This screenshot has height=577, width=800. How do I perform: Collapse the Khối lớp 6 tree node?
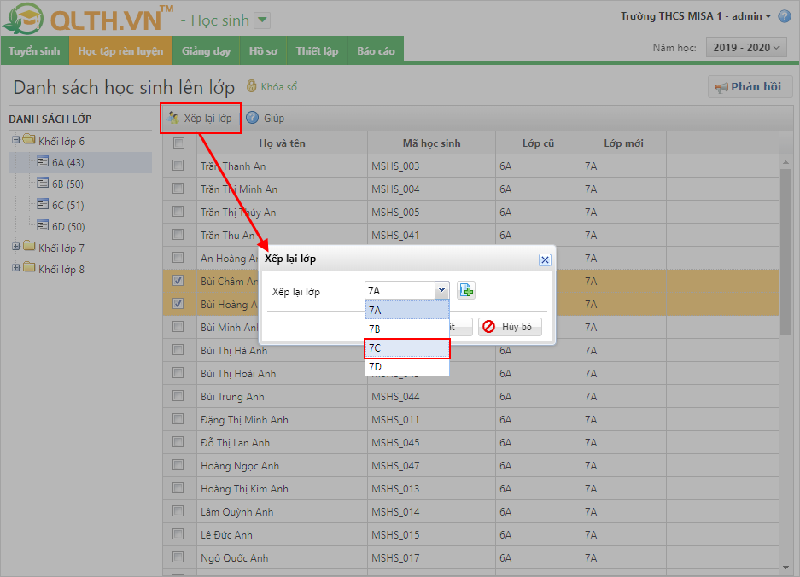16,140
